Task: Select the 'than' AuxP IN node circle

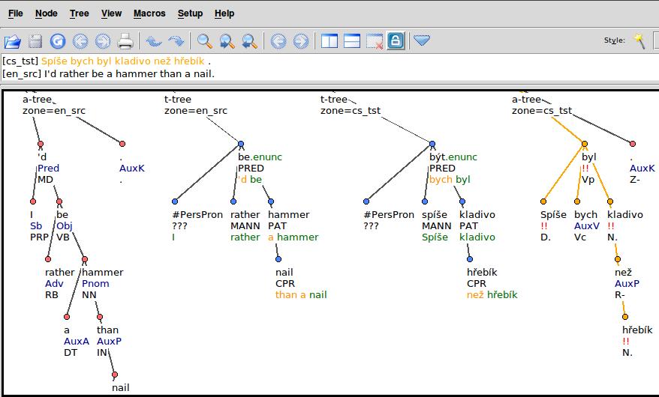Action: pyautogui.click(x=100, y=317)
